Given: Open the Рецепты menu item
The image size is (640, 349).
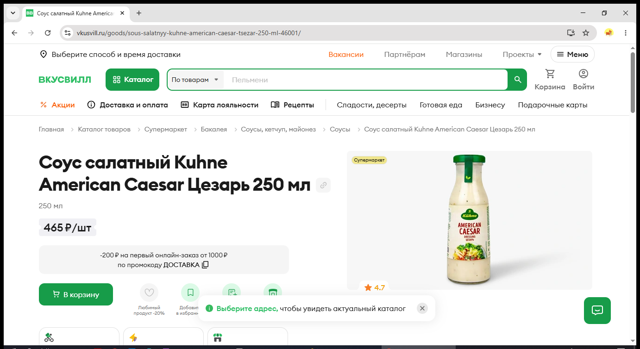Looking at the screenshot, I should point(292,105).
